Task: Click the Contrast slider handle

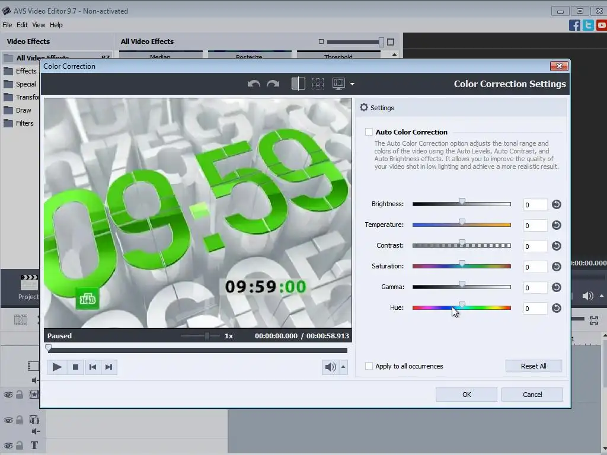Action: tap(462, 243)
